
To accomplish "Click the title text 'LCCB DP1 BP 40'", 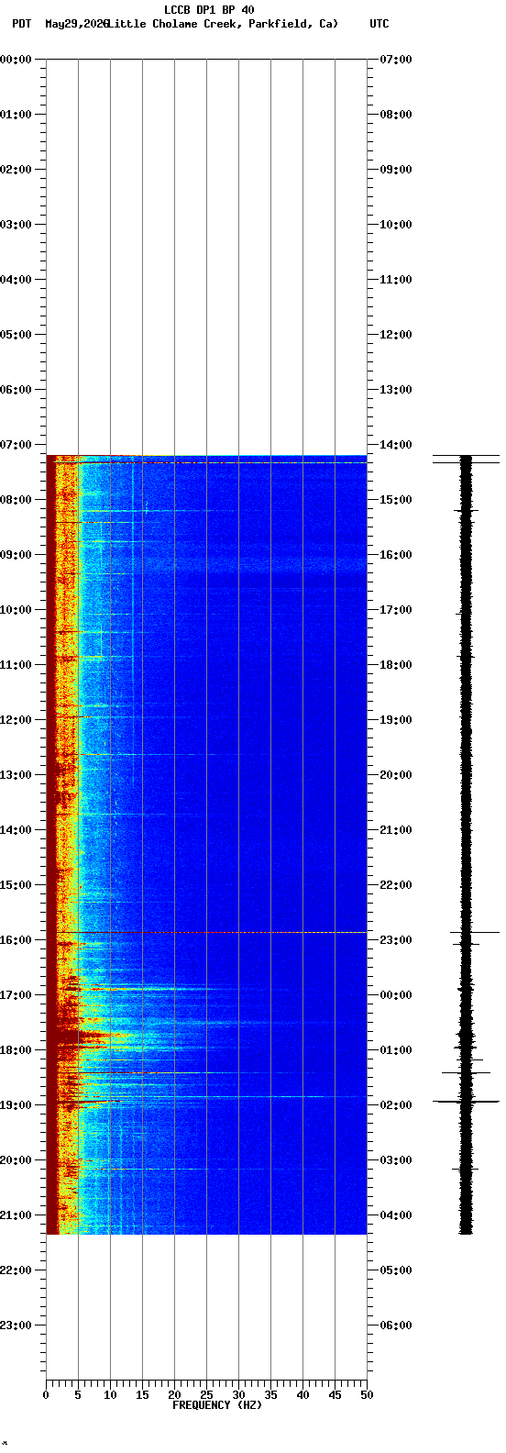I will point(209,10).
